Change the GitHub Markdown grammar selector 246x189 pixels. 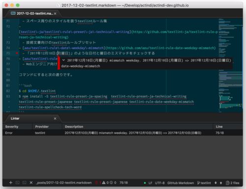click(x=181, y=183)
